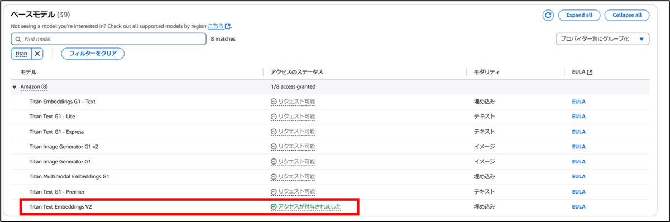Image resolution: width=670 pixels, height=222 pixels.
Task: Click request status for Titan Multimodal Embeddings G1
Action: (x=293, y=177)
